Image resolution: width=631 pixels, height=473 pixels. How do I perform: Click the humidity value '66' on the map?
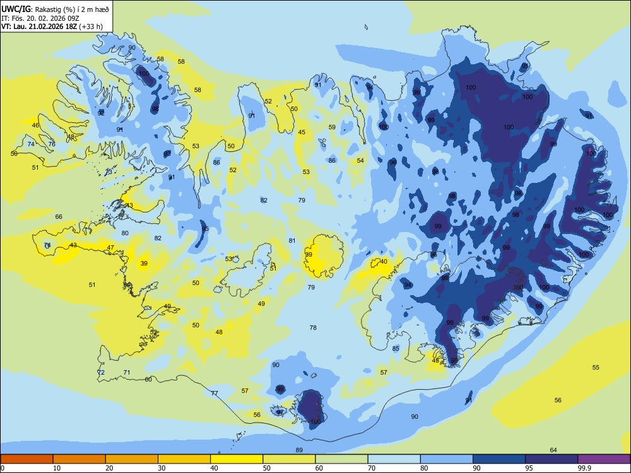pyautogui.click(x=59, y=217)
